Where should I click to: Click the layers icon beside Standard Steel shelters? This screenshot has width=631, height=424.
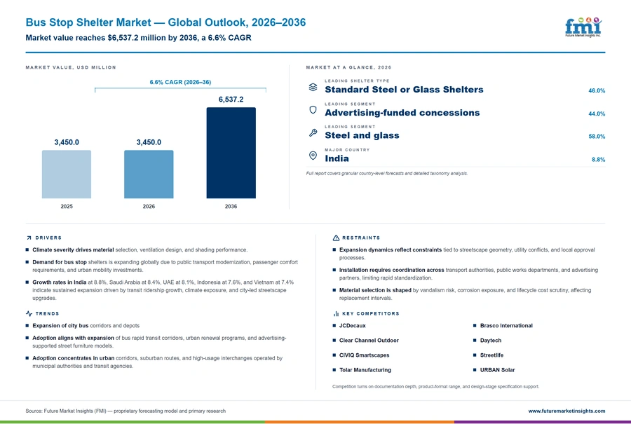tap(313, 88)
